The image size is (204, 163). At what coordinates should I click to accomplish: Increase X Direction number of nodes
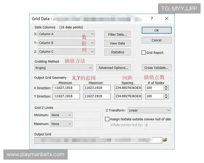click(166, 86)
